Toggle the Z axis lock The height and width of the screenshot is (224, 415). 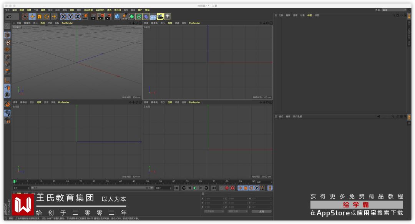click(78, 17)
